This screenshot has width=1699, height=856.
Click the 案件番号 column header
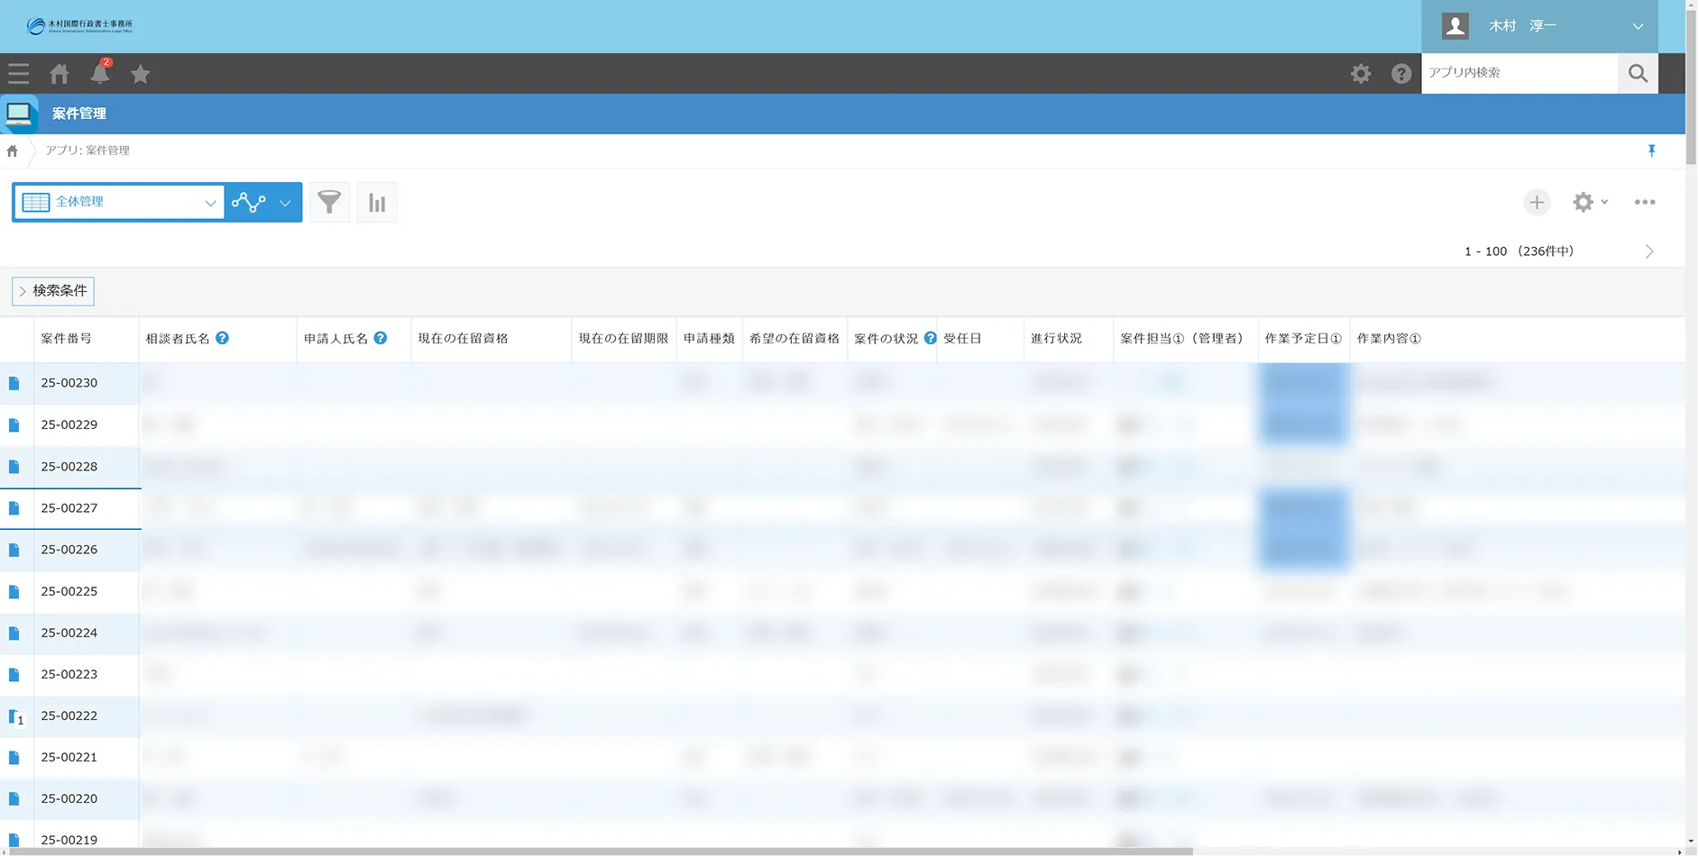(x=67, y=339)
